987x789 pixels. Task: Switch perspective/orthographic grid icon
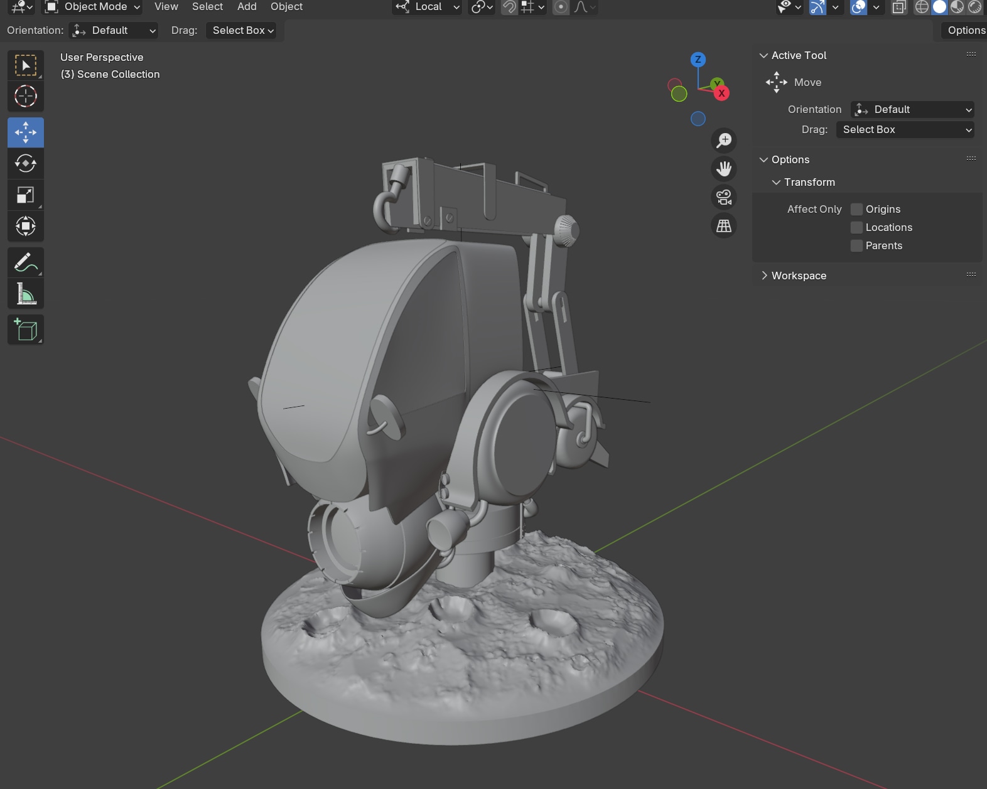pyautogui.click(x=724, y=225)
